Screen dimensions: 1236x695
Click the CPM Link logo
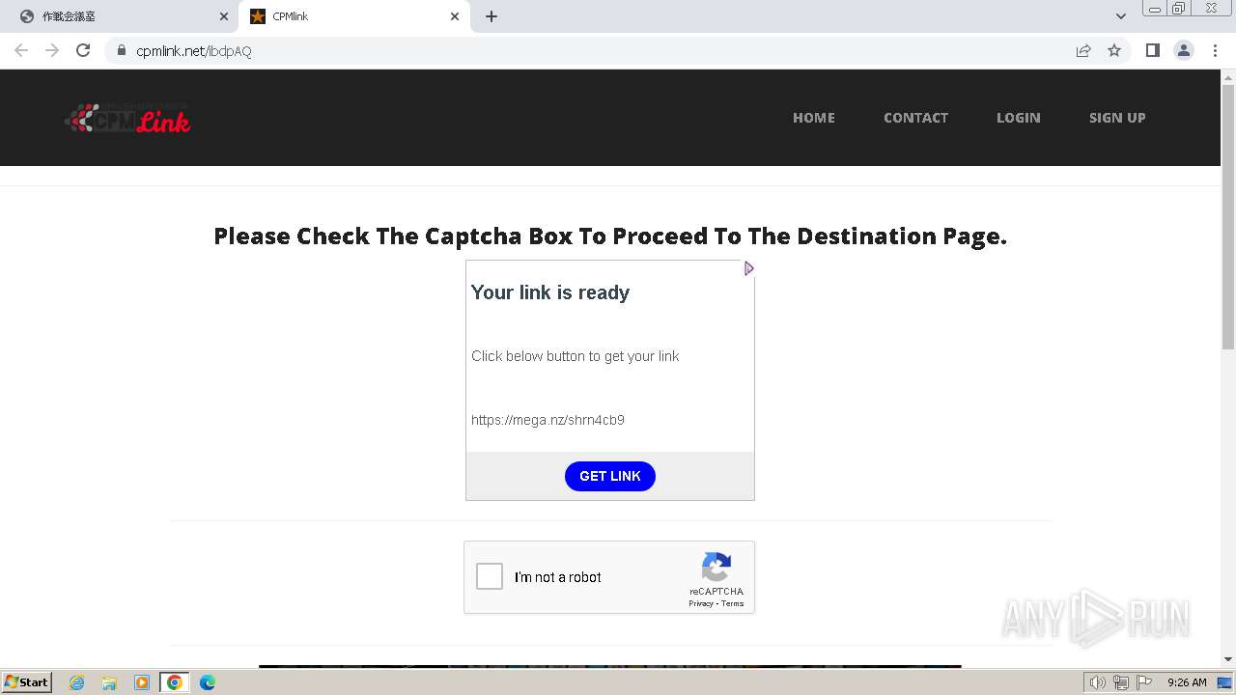pyautogui.click(x=127, y=118)
